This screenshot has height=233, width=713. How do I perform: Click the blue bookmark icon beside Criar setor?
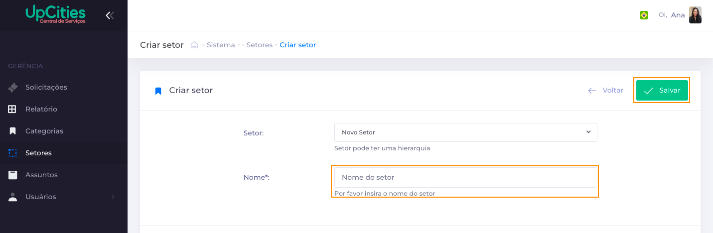(158, 91)
